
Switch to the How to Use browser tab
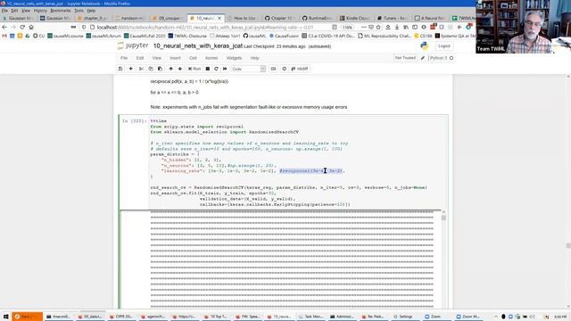pos(243,18)
